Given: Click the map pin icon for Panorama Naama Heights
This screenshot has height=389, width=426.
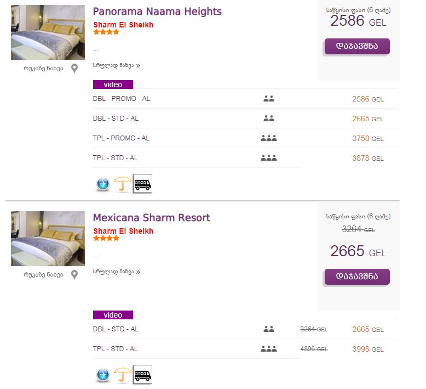Looking at the screenshot, I should coord(74,69).
